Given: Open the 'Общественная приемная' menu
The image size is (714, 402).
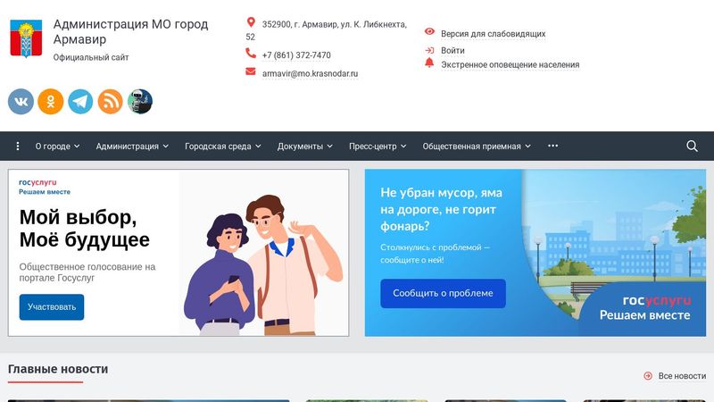Looking at the screenshot, I should pos(476,147).
